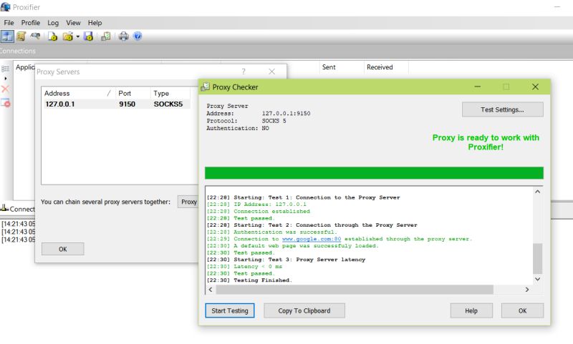The width and height of the screenshot is (573, 344).
Task: Click the Print toolbar icon
Action: point(123,36)
